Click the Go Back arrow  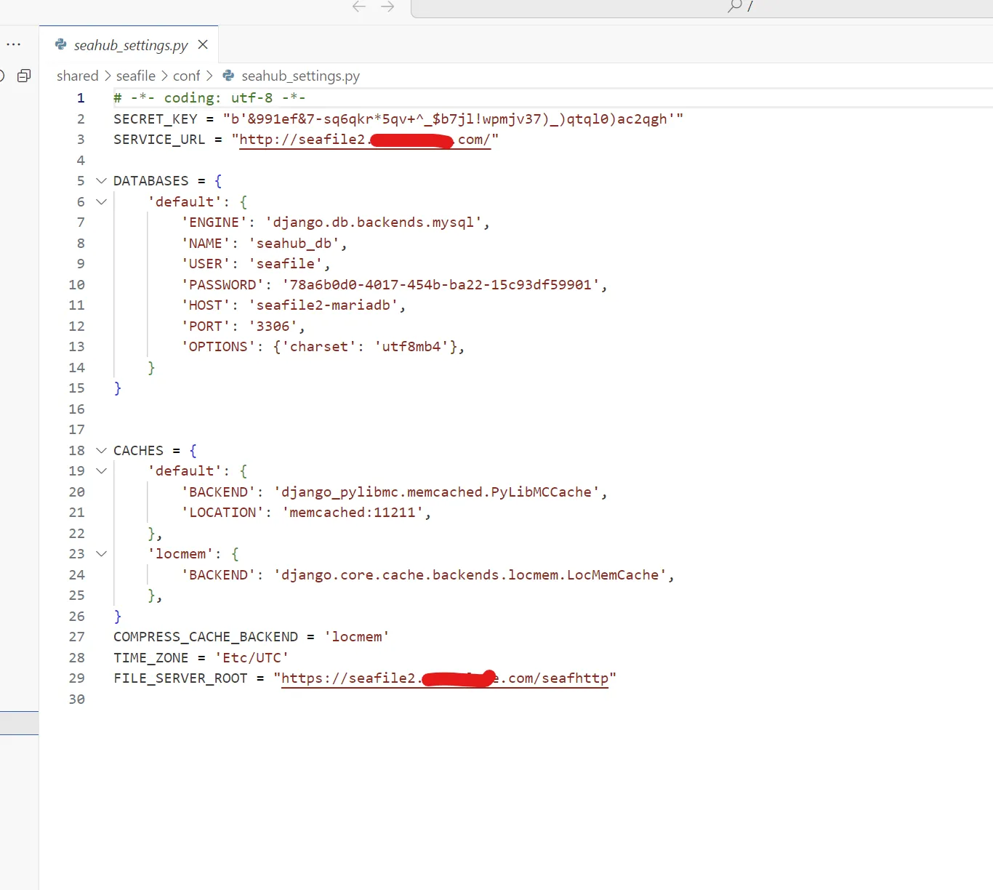click(x=358, y=7)
